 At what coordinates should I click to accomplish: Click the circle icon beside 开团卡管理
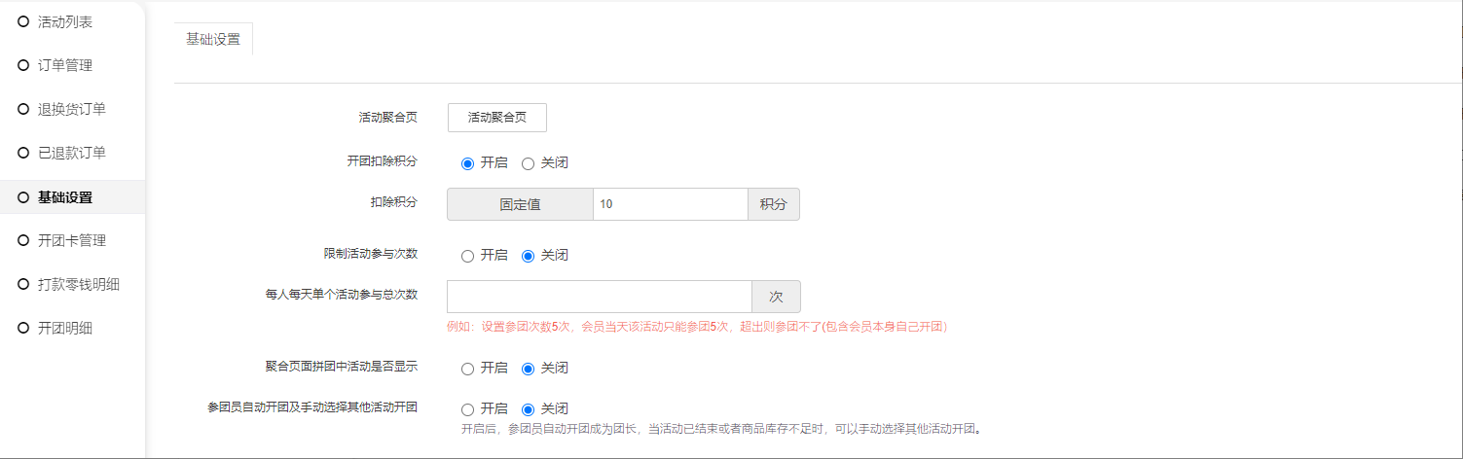coord(23,240)
